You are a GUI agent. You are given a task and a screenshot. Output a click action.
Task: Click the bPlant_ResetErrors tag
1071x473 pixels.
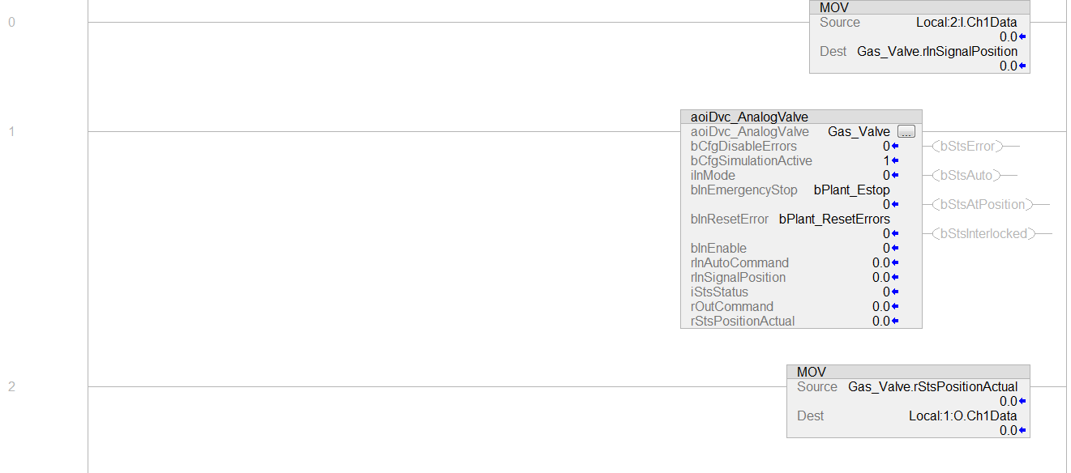834,219
